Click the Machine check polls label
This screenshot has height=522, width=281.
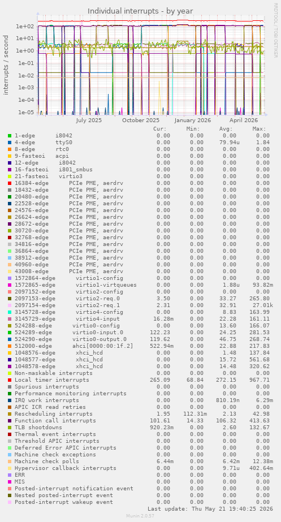tap(46, 461)
